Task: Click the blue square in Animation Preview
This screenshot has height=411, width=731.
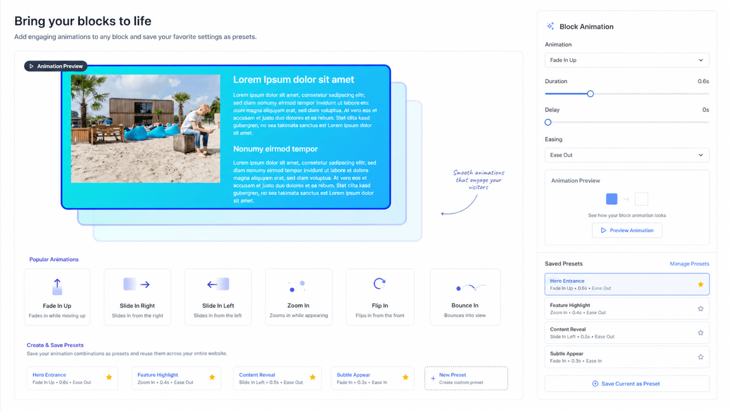Action: click(611, 199)
